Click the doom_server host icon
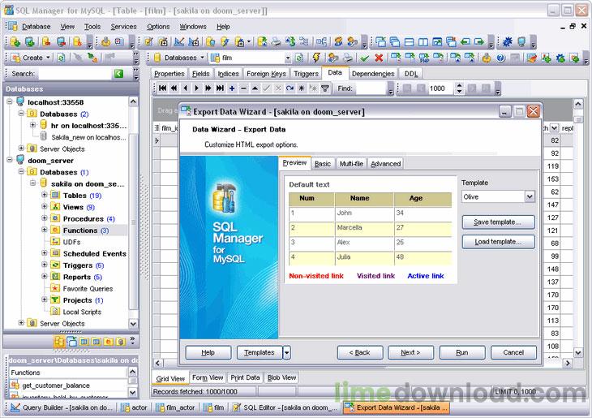Viewport: 592px width, 418px height. click(x=19, y=161)
